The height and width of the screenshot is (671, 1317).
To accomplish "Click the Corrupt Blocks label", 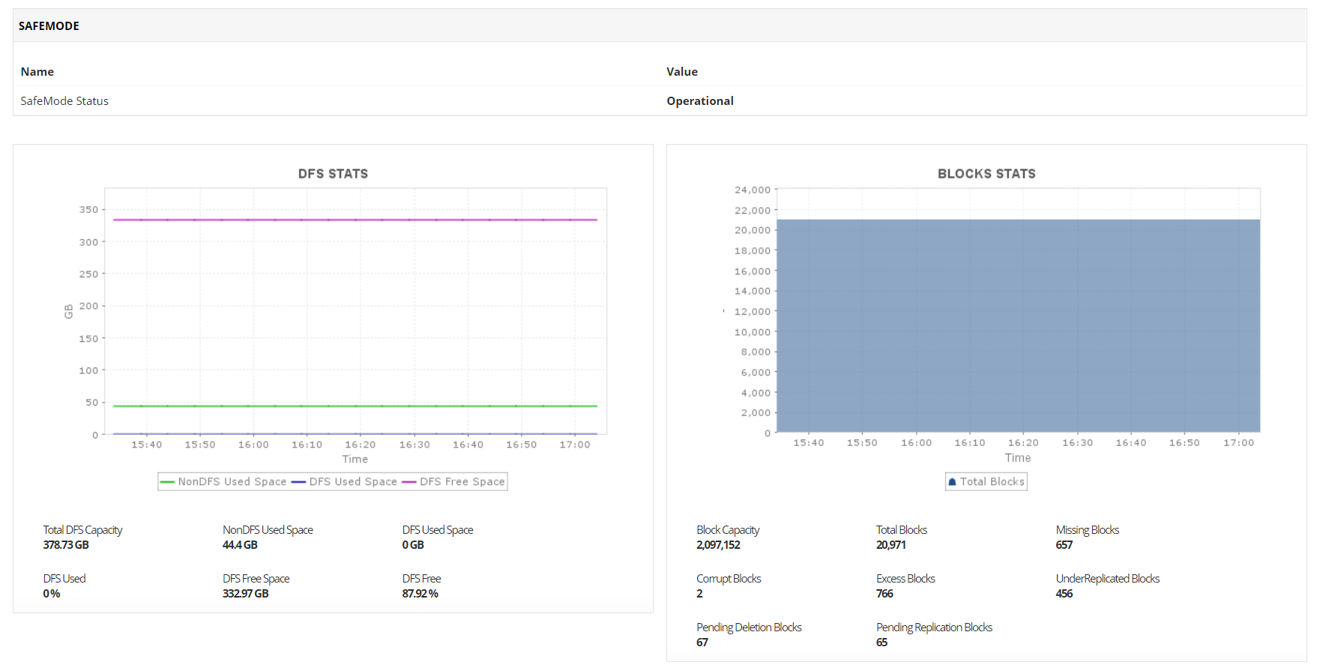I will [x=729, y=579].
